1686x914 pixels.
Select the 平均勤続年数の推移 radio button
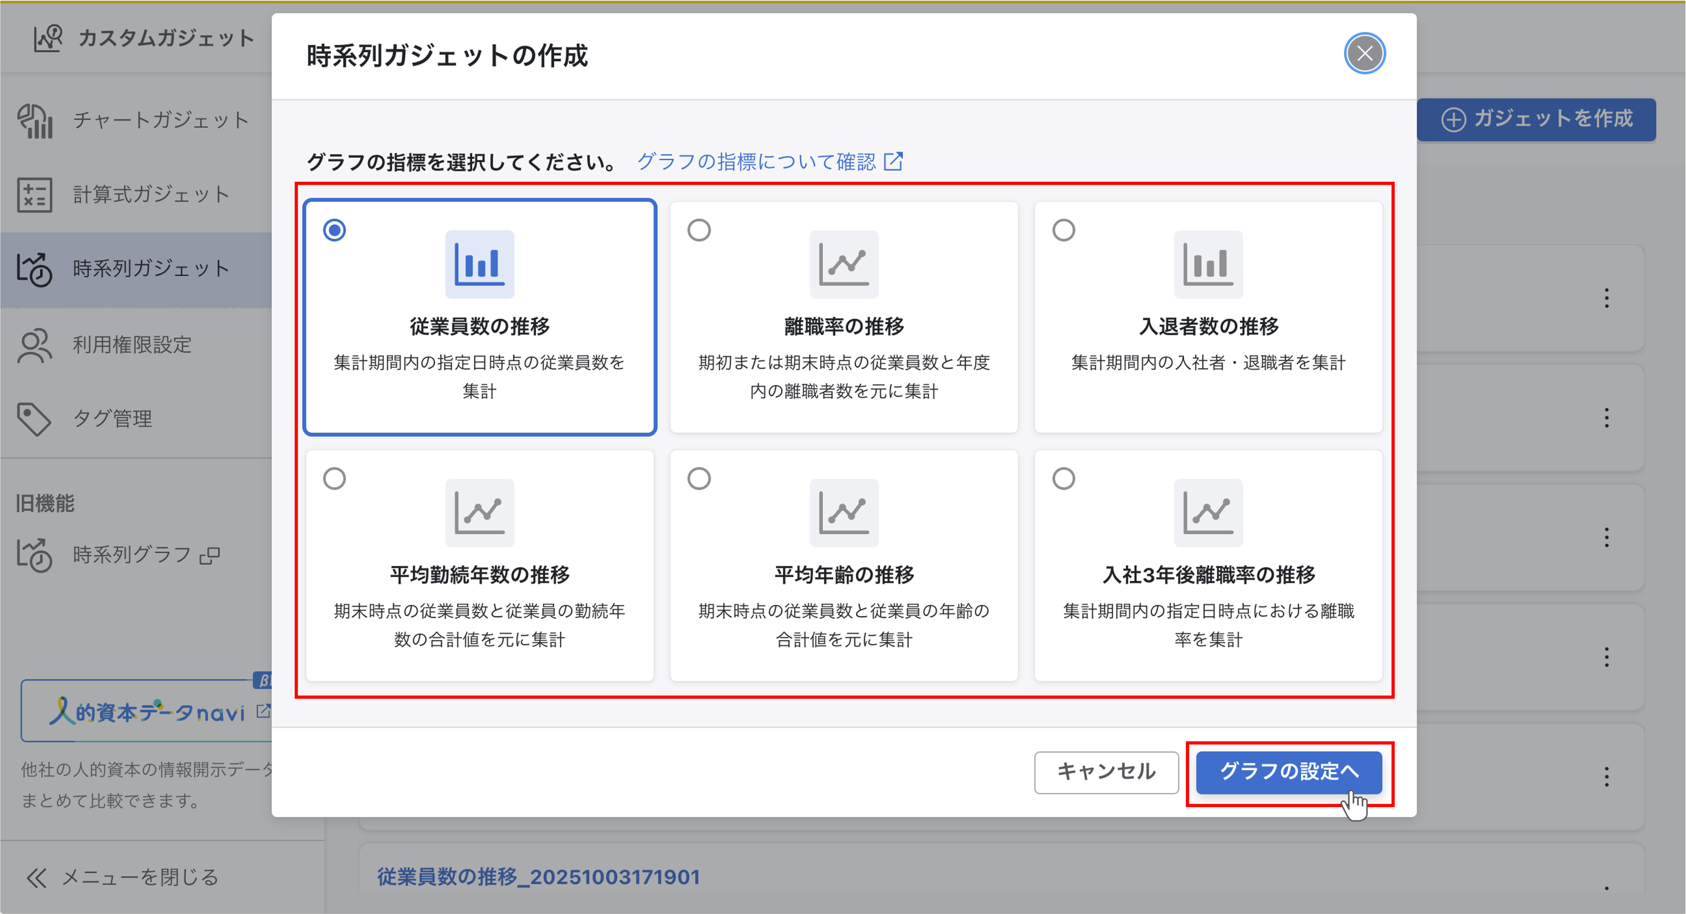coord(335,478)
